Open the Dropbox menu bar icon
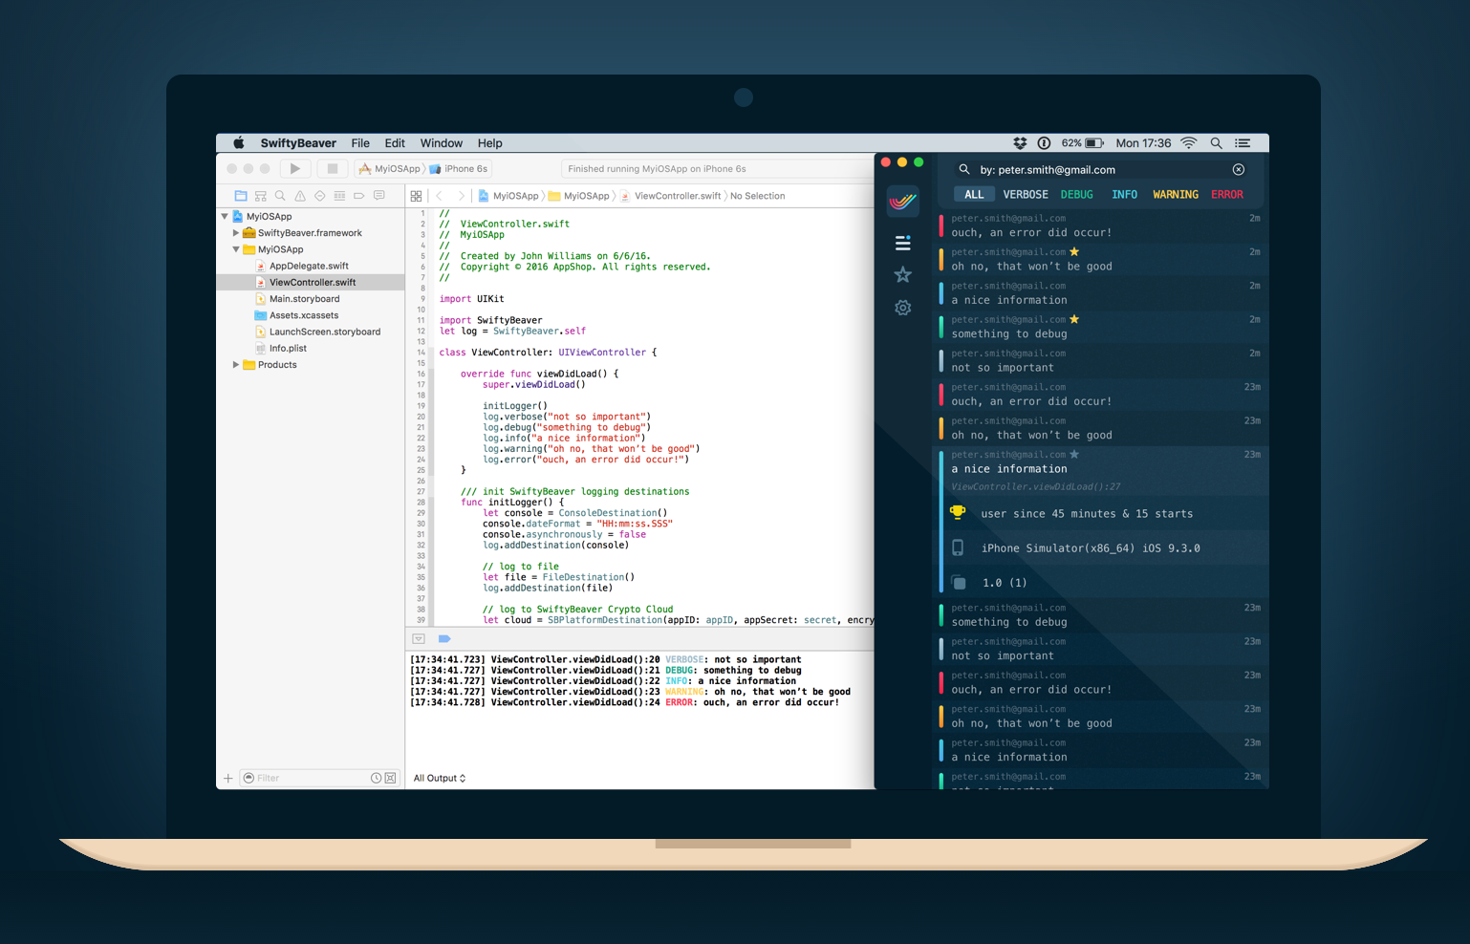 click(x=1020, y=143)
